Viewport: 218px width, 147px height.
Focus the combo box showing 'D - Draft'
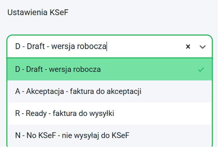[96, 47]
